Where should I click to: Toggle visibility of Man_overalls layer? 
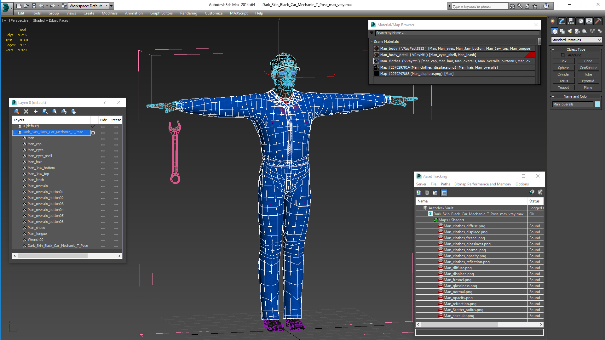coord(103,185)
